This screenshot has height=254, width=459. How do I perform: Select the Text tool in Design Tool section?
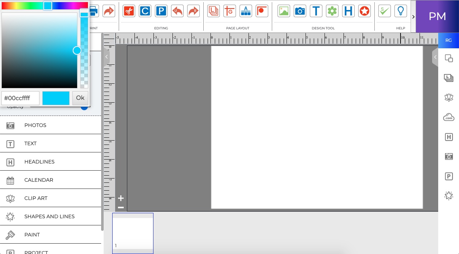coord(316,11)
